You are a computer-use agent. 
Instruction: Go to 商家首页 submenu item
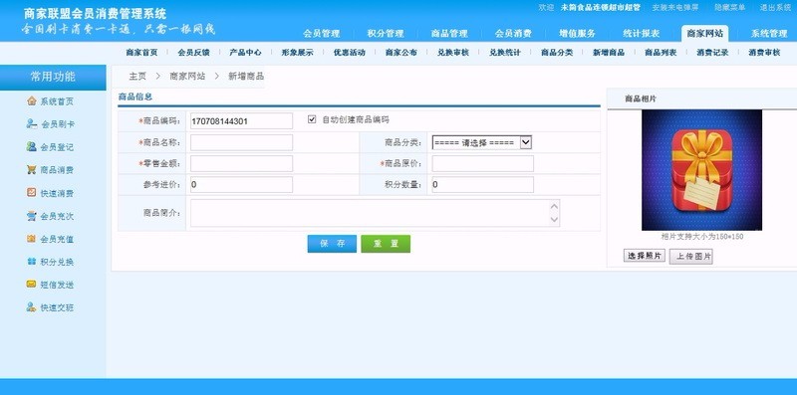pos(141,53)
